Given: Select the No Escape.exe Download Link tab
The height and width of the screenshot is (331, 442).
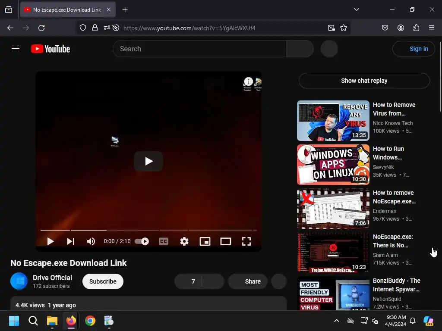Looking at the screenshot, I should (x=67, y=10).
